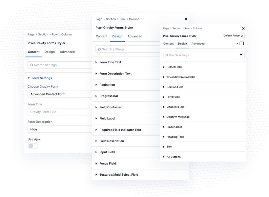
Task: Click the filter funnel icon in right panel search
Action: point(241,55)
